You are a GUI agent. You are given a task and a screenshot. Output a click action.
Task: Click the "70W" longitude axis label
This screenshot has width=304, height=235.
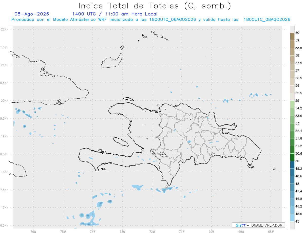click(212, 231)
